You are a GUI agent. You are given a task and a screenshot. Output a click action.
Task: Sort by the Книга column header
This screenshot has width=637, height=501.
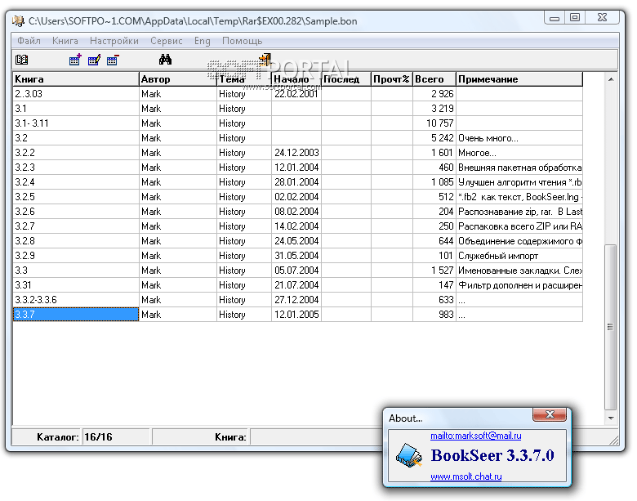[76, 79]
